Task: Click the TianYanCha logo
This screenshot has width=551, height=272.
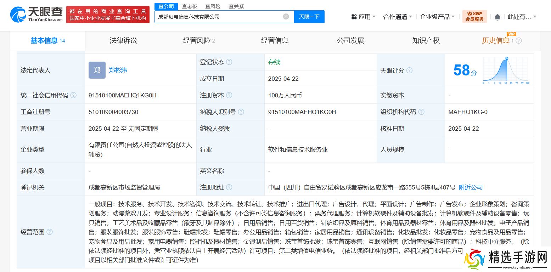Action: (36, 14)
